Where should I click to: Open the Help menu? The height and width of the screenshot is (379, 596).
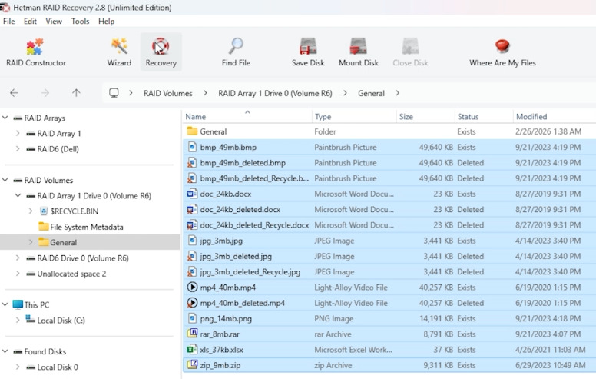coord(106,22)
